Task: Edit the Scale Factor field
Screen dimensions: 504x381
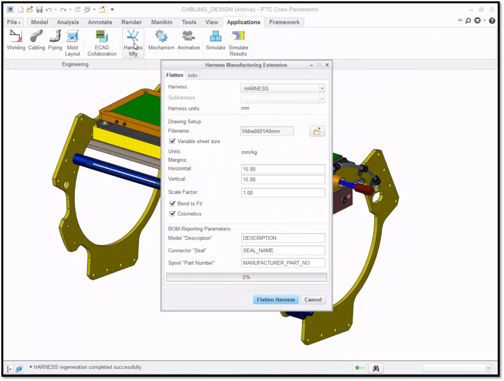Action: [283, 193]
